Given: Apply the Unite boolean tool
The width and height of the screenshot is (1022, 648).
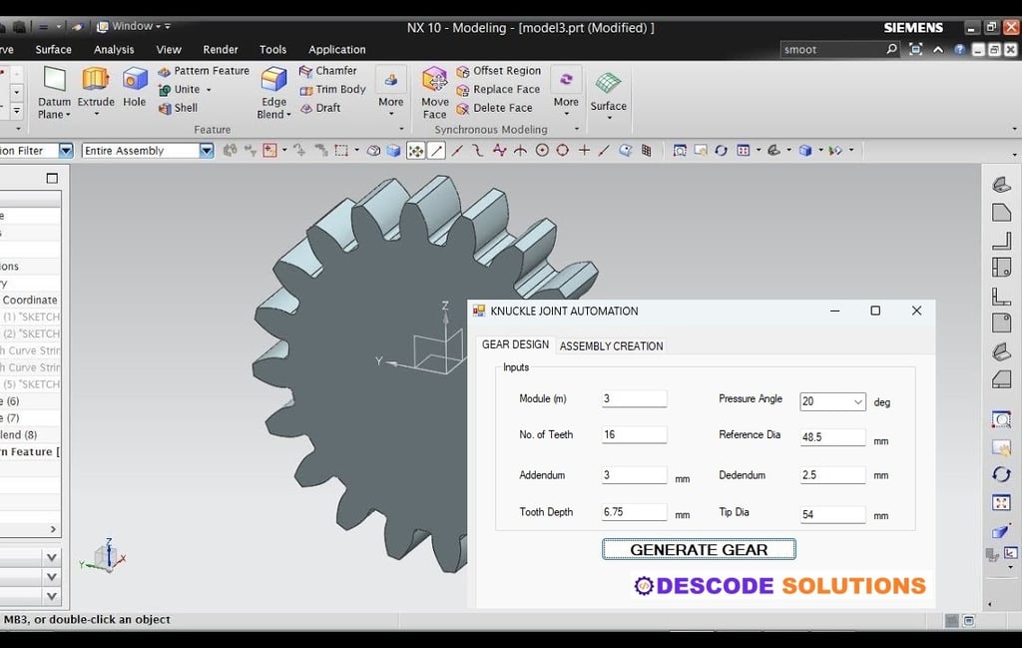Looking at the screenshot, I should pyautogui.click(x=180, y=89).
